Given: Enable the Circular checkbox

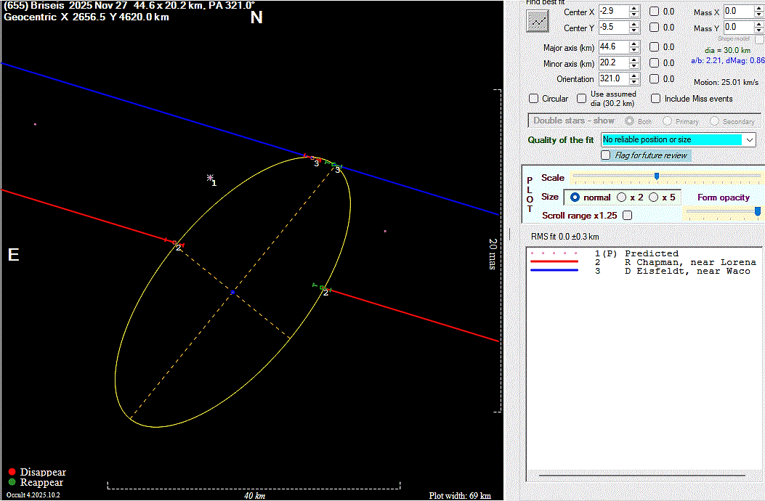Looking at the screenshot, I should point(534,99).
